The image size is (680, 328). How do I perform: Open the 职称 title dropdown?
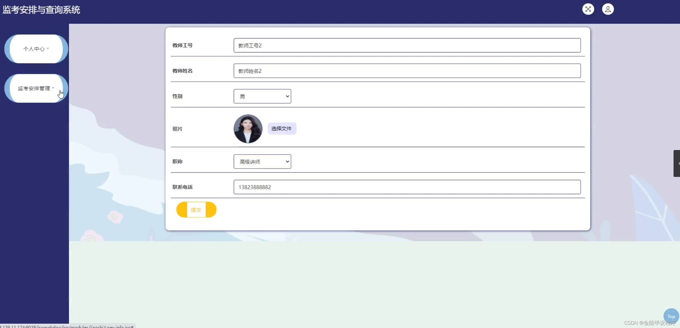pyautogui.click(x=262, y=162)
